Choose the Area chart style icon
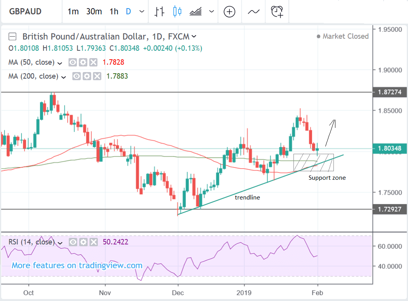408x301 pixels. (x=197, y=12)
